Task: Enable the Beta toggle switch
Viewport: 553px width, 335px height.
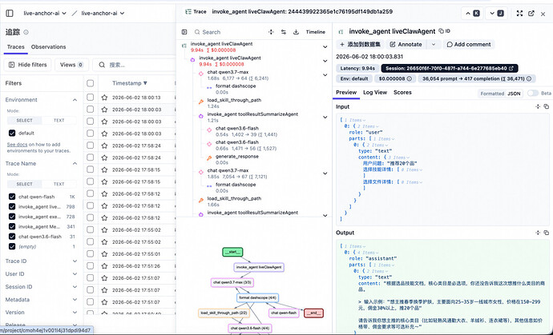Action: (x=532, y=94)
